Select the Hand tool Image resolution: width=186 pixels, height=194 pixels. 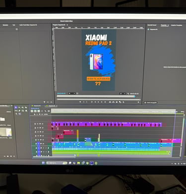tap(26, 111)
